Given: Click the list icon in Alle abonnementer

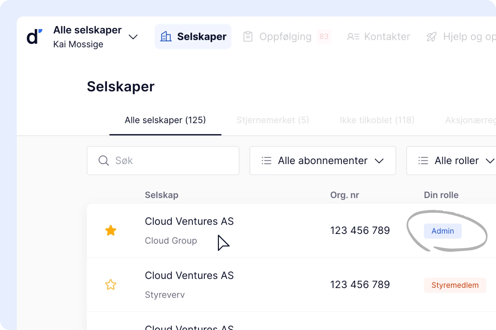Looking at the screenshot, I should 266,161.
